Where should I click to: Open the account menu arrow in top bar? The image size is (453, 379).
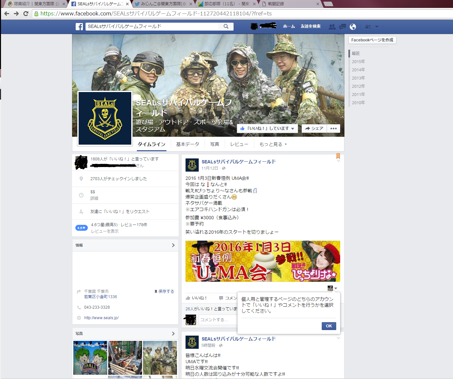tap(377, 27)
